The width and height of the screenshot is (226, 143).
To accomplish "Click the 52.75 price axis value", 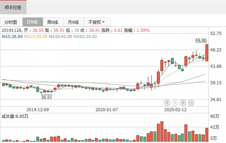I will coord(216,34).
